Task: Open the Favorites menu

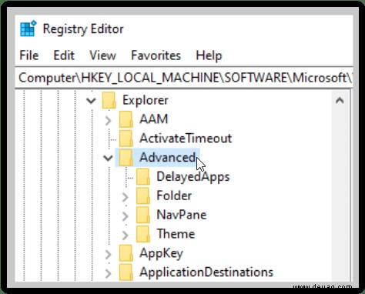Action: click(x=156, y=55)
